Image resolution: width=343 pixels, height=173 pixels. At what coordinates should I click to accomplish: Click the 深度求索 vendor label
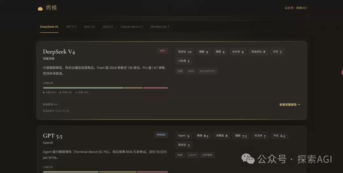[49, 59]
